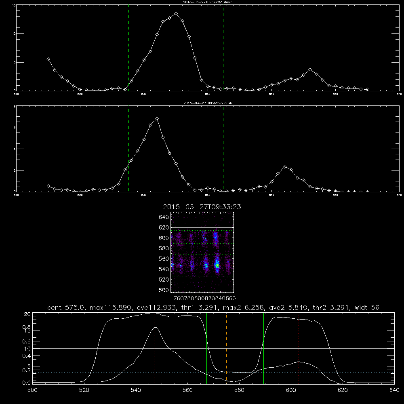404x404 pixels.
Task: Click the highest diamond marker in dawn plot
Action: click(x=176, y=13)
